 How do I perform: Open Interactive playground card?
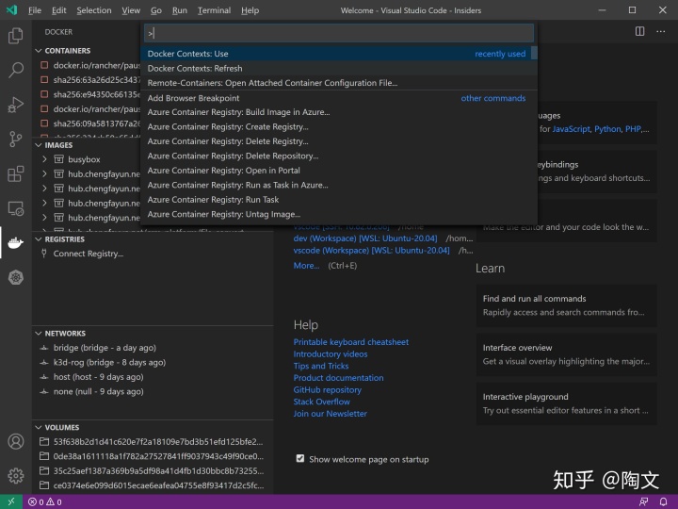tap(567, 403)
